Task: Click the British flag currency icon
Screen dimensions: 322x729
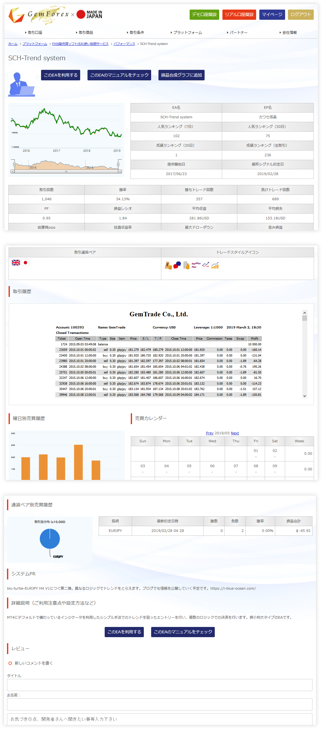Action: point(16,262)
